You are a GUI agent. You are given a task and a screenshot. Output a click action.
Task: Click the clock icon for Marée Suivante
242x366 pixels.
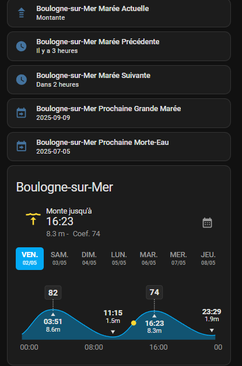21,80
